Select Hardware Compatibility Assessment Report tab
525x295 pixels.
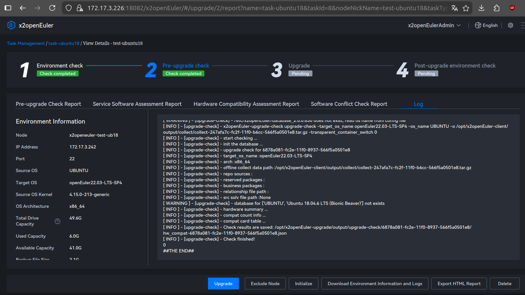click(246, 104)
